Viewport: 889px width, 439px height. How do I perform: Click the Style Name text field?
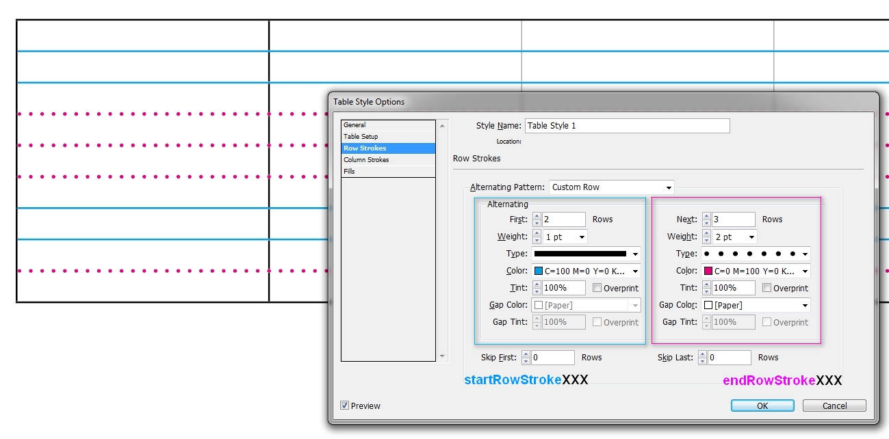(x=627, y=126)
